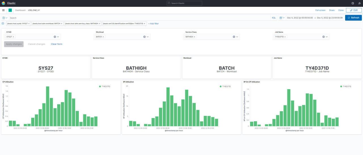Switch query language via KQL button
363x155 pixels.
coord(274,18)
